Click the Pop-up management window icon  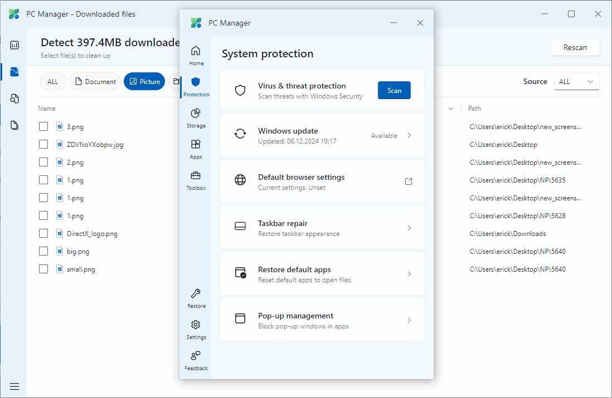click(240, 318)
